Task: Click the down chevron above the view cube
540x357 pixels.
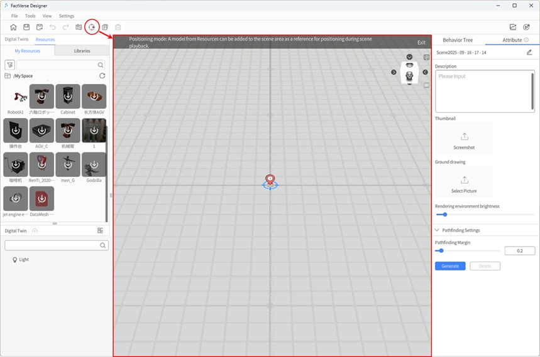Action: 409,57
